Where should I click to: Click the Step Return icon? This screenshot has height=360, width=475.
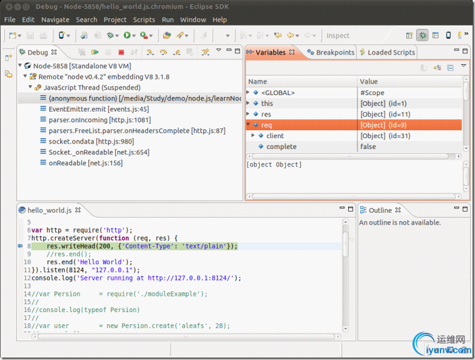177,52
